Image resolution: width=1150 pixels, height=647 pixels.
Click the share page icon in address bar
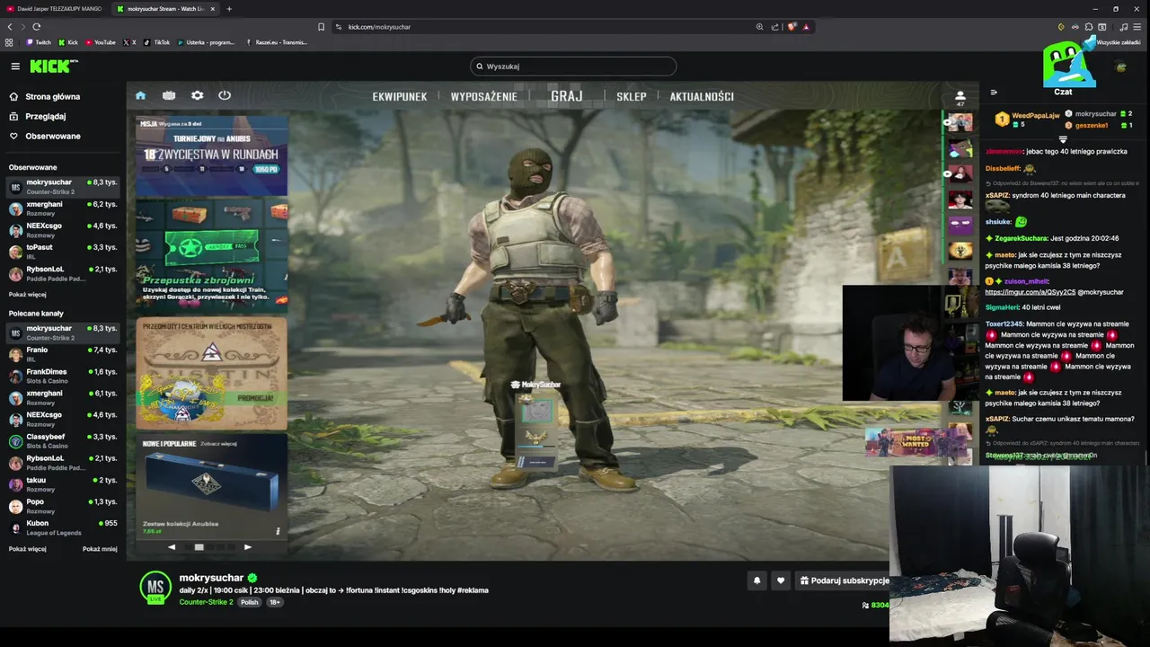click(774, 27)
